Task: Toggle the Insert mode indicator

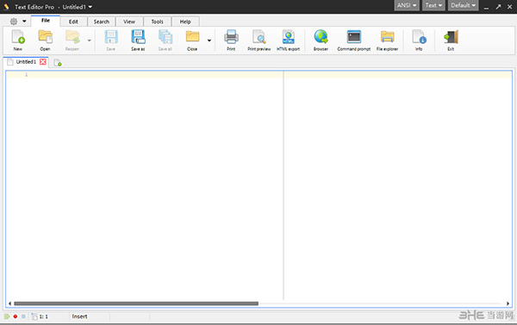Action: click(80, 316)
